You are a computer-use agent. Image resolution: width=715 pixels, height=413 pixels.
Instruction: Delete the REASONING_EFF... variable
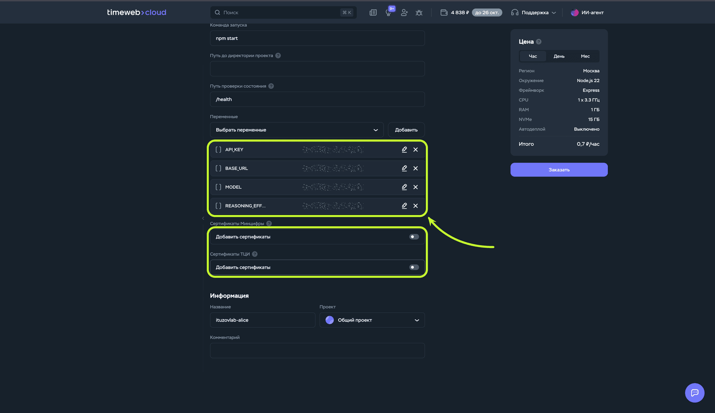tap(416, 206)
